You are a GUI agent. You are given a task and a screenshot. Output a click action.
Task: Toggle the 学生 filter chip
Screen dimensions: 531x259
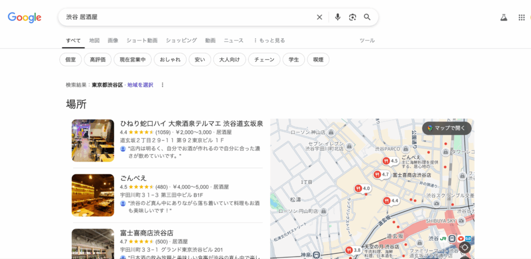[294, 60]
